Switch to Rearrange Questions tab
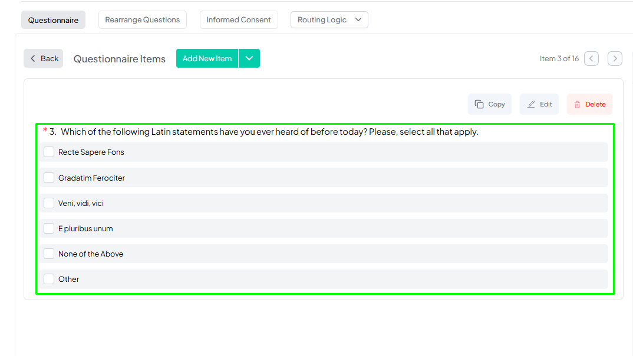The width and height of the screenshot is (633, 356). click(143, 20)
